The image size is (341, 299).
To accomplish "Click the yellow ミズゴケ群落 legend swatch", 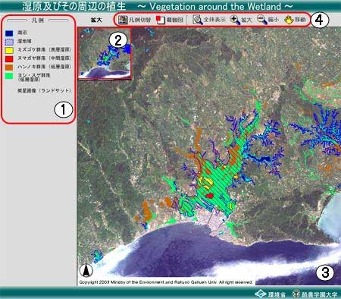I will pos(9,50).
